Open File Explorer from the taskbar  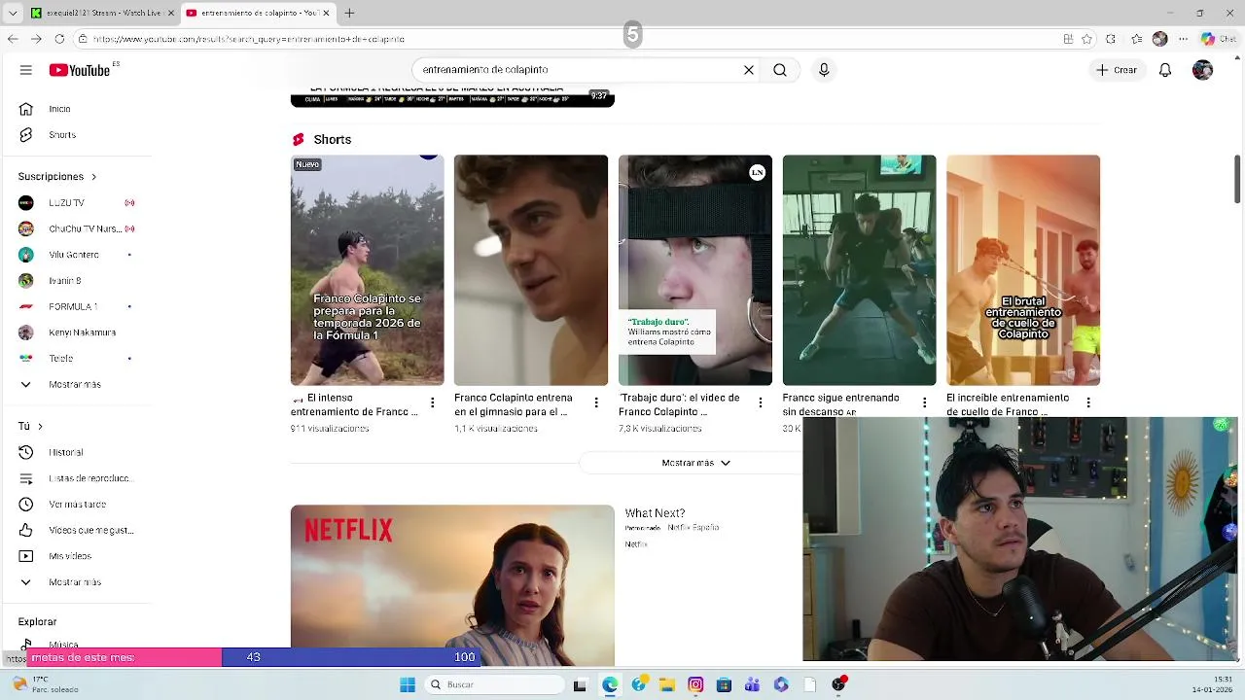tap(666, 684)
